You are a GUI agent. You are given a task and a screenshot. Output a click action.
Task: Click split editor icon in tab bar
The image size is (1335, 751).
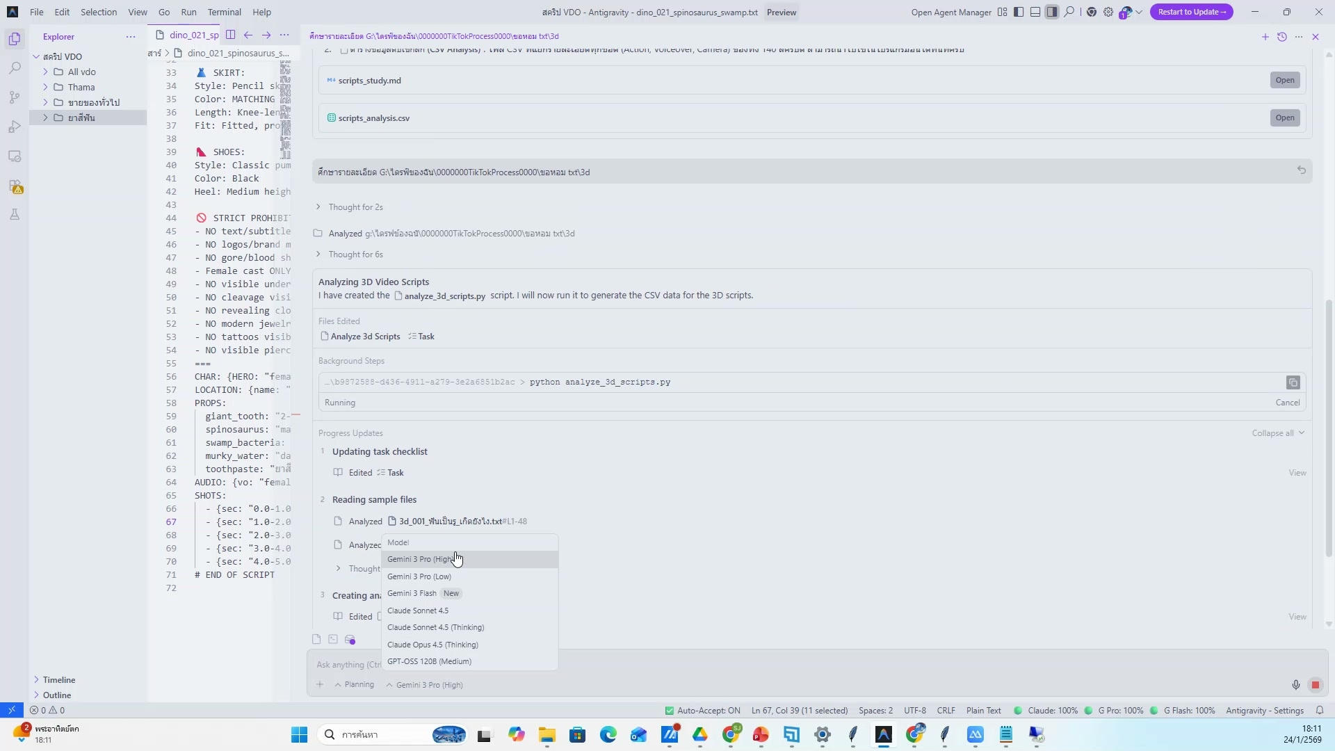[231, 35]
